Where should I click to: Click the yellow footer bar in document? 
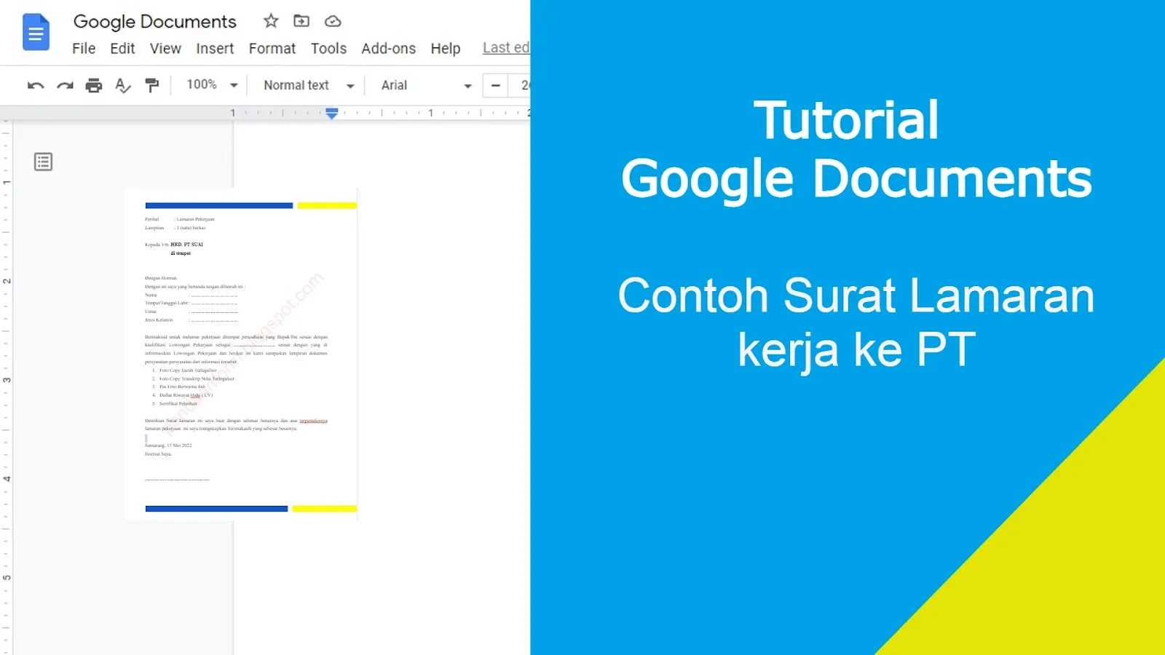pos(324,509)
